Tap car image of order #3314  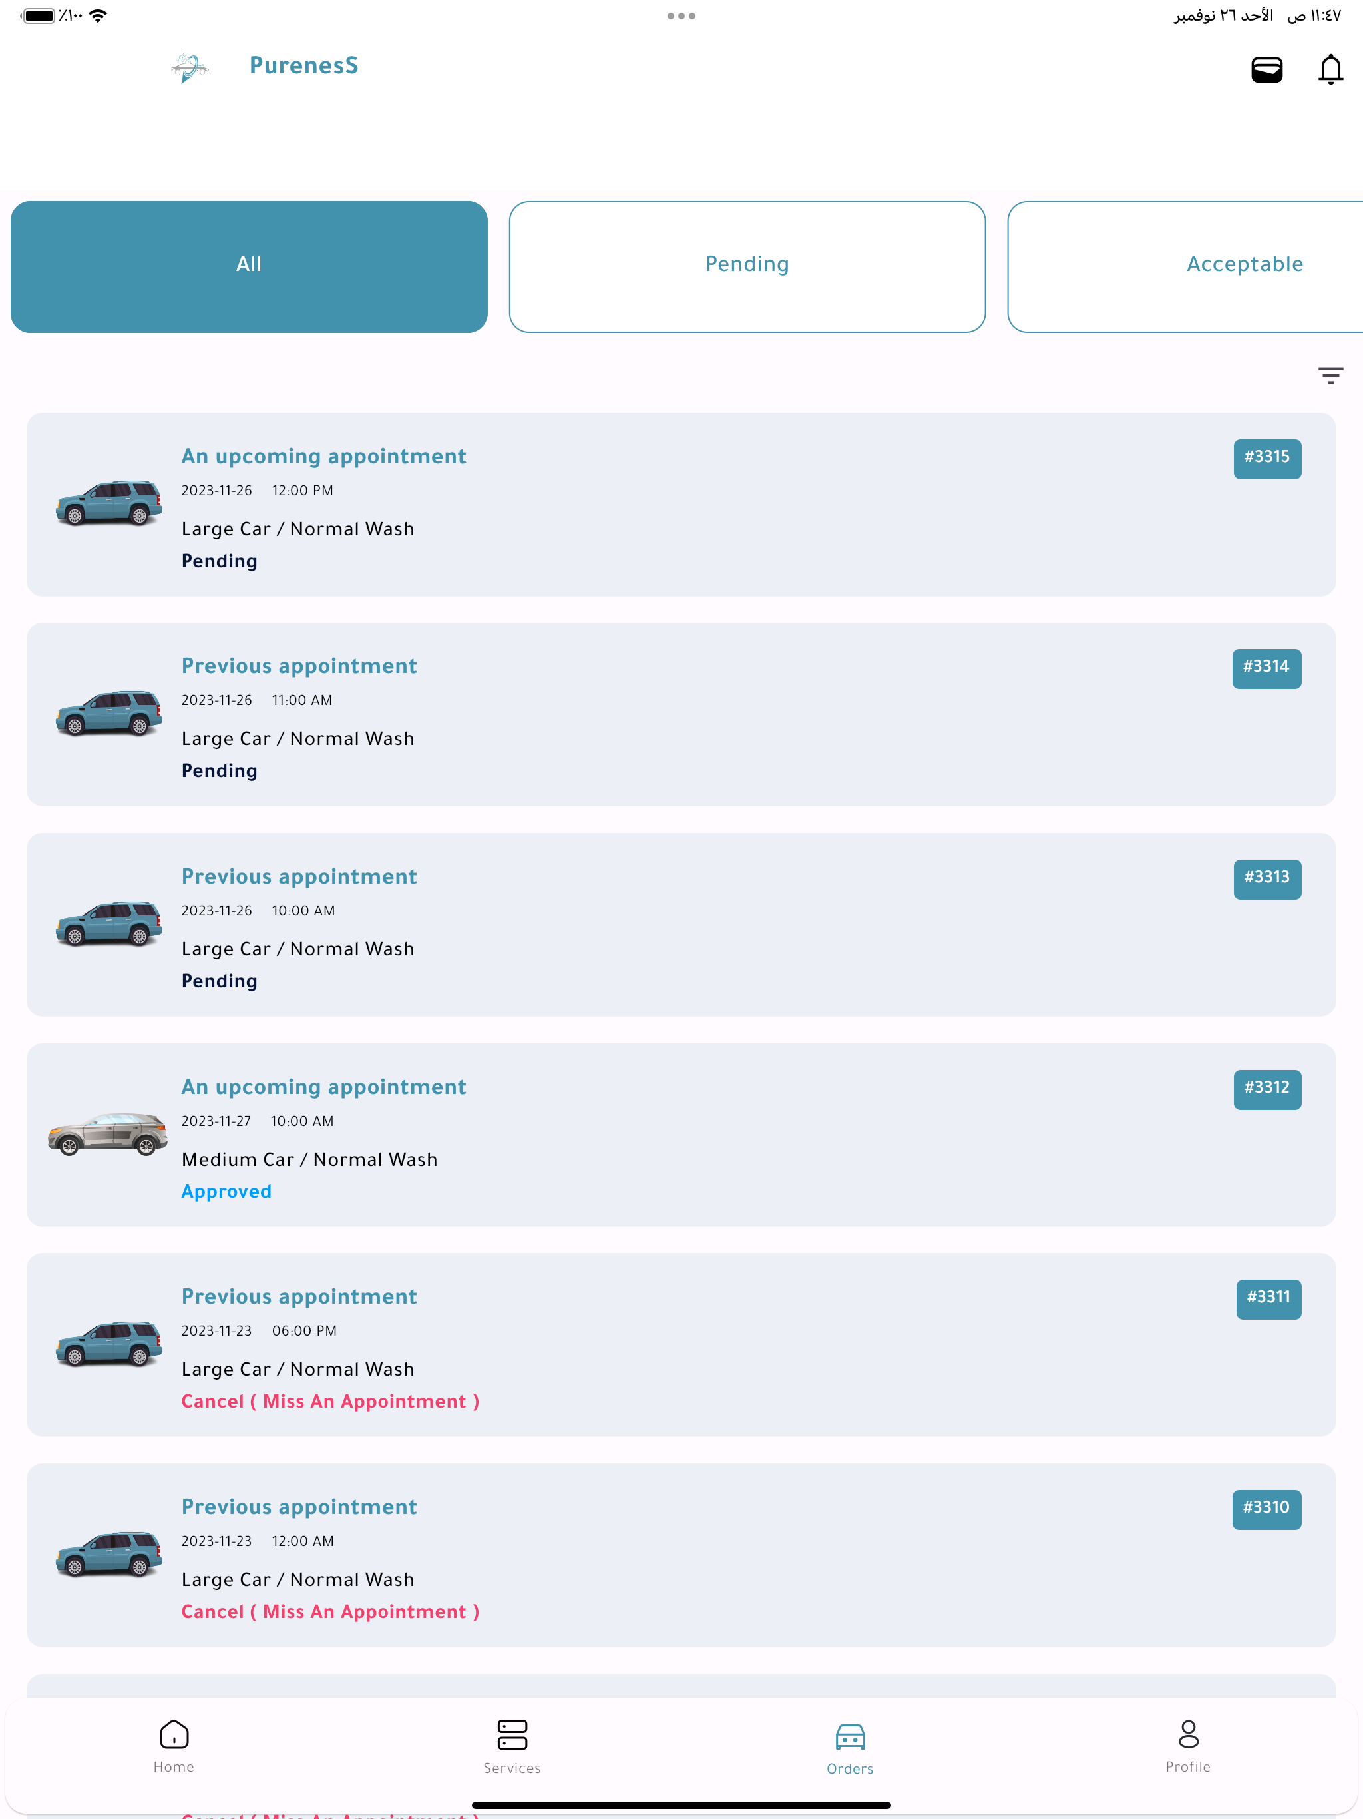click(108, 712)
